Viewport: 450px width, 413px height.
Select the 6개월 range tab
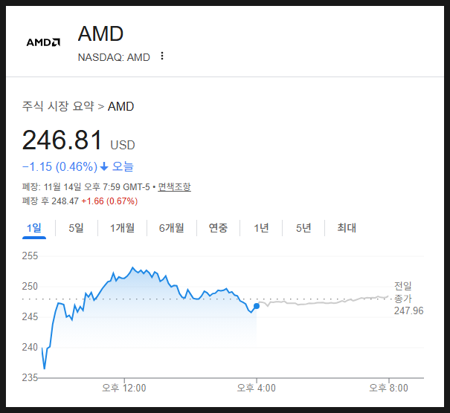(171, 228)
